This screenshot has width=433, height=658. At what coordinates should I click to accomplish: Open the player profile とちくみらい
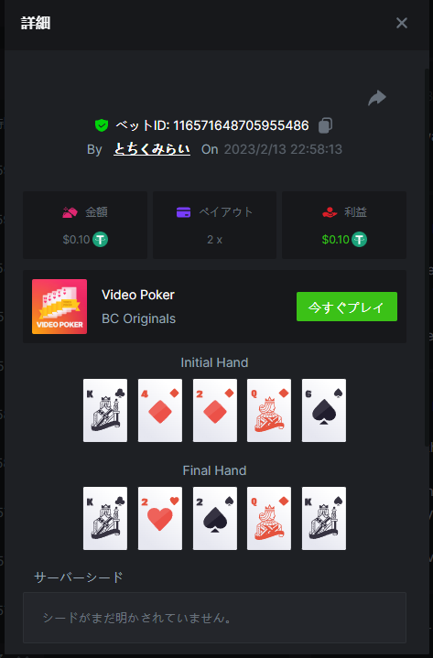click(152, 149)
